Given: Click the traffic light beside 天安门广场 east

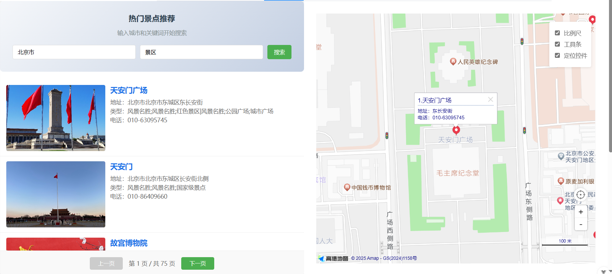Looking at the screenshot, I should (525, 131).
